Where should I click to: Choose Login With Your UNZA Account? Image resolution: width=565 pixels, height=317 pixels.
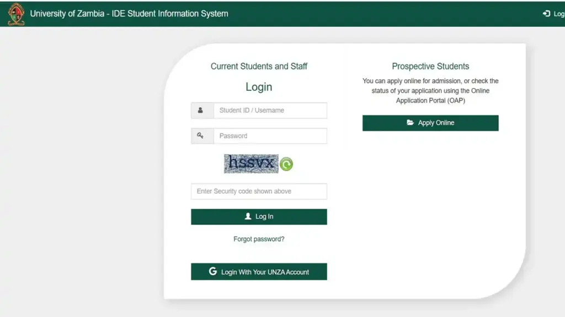259,272
